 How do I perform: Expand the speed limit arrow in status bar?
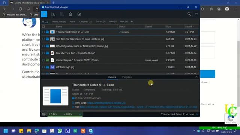tap(80, 114)
